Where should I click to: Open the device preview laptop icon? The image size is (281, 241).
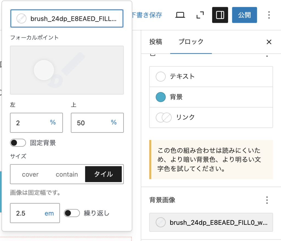pos(180,15)
